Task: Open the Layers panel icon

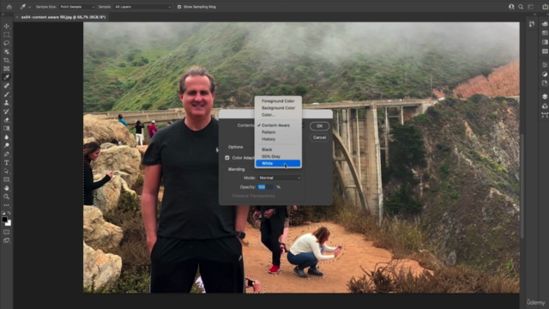Action: pyautogui.click(x=545, y=97)
